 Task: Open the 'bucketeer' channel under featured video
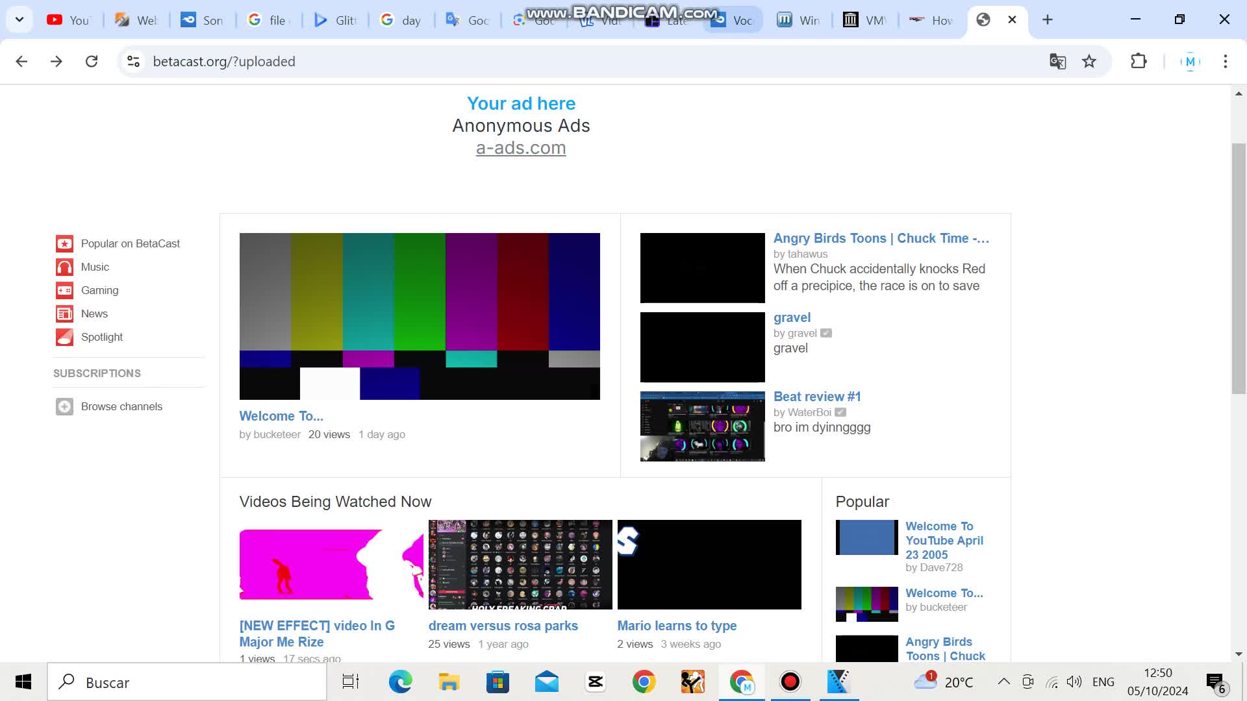point(276,434)
